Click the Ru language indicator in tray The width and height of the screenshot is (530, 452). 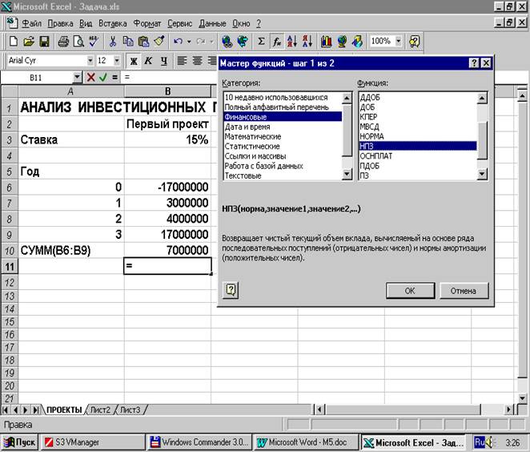tap(480, 442)
